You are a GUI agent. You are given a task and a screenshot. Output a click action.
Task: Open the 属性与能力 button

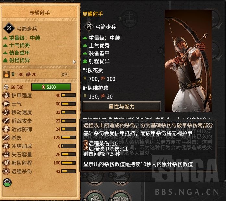122,106
